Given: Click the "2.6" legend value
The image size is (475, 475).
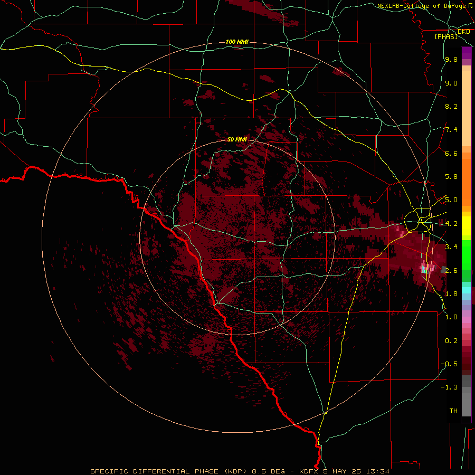Looking at the screenshot, I should pos(451,270).
